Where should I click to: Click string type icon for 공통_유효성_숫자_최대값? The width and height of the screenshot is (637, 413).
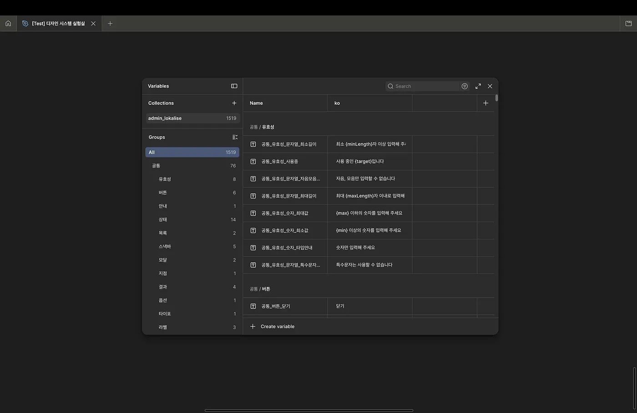pos(253,213)
